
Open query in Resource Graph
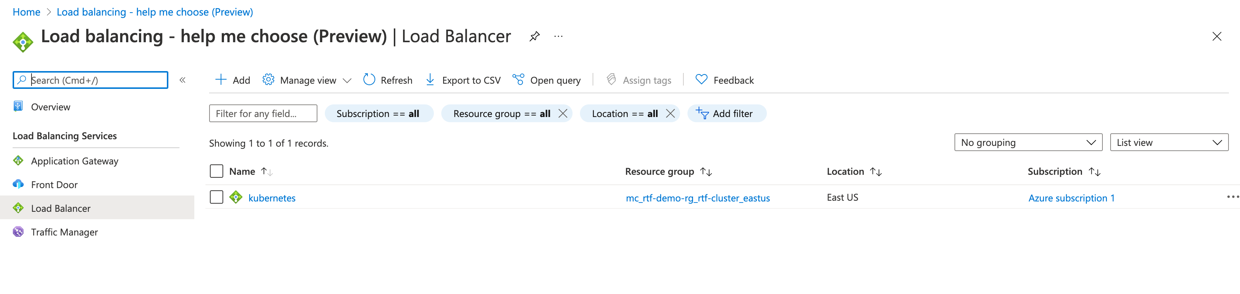click(x=546, y=80)
